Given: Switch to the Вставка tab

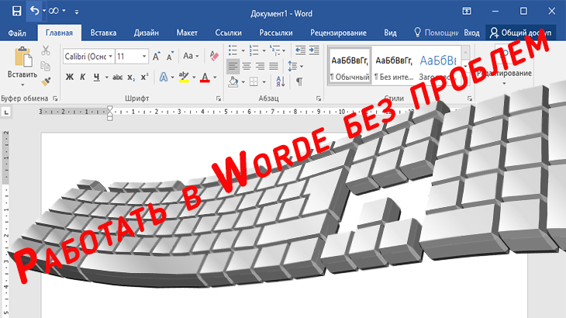Looking at the screenshot, I should [x=103, y=33].
